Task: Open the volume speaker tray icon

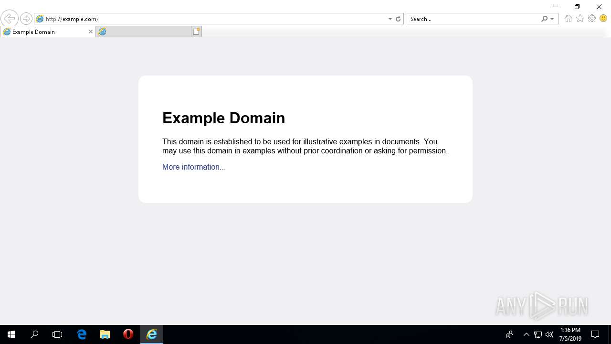Action: click(549, 334)
